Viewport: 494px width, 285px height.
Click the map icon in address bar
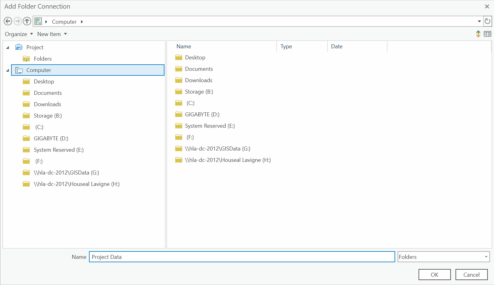pos(38,21)
